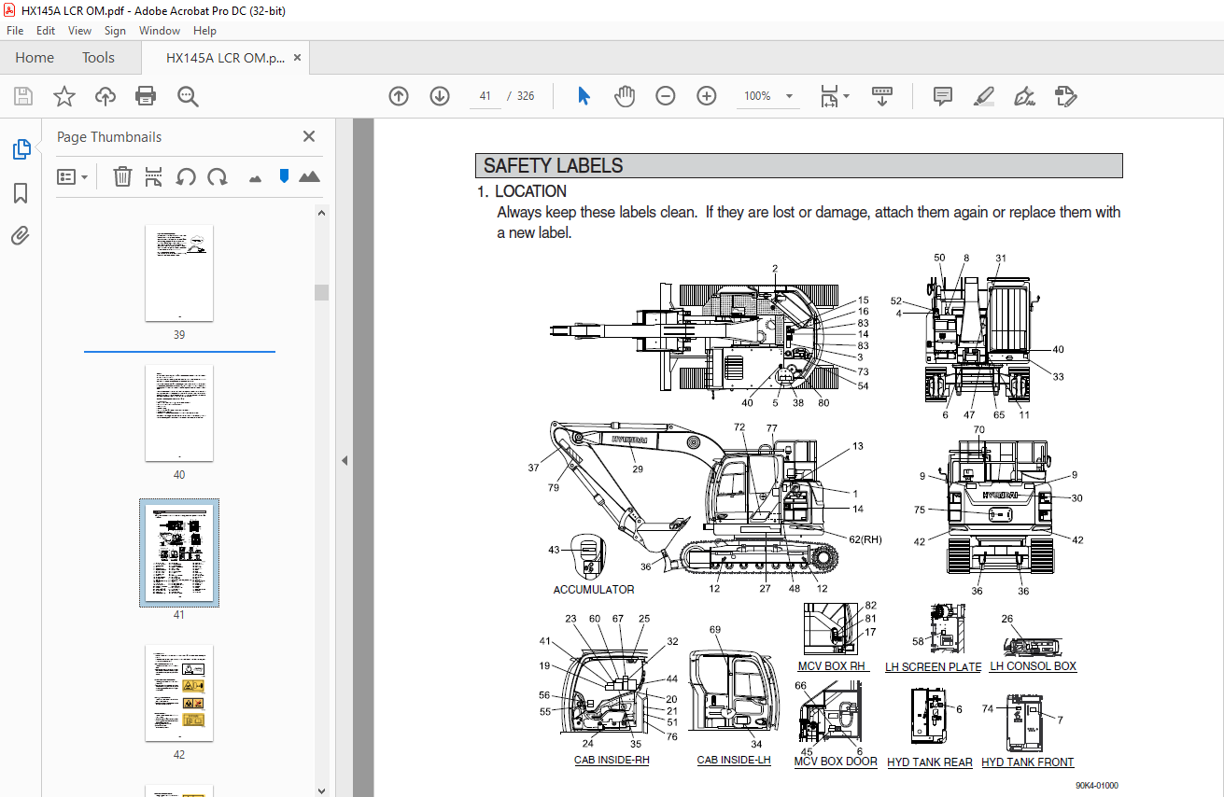Screen dimensions: 1224x797
Task: Click the read mode keyboard icon
Action: [882, 96]
